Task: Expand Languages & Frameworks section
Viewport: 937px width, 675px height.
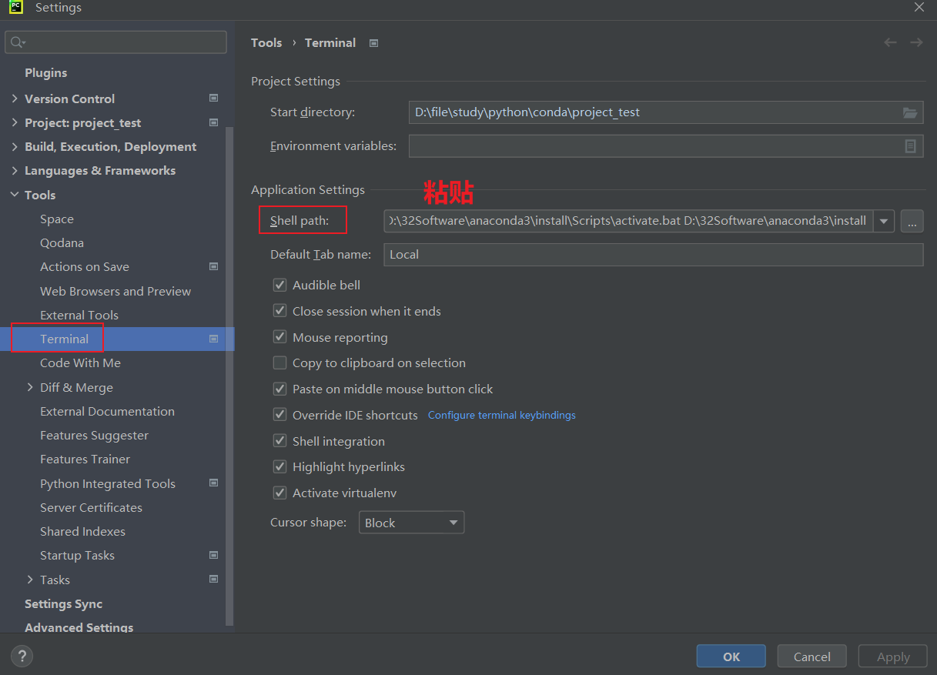Action: [x=15, y=171]
